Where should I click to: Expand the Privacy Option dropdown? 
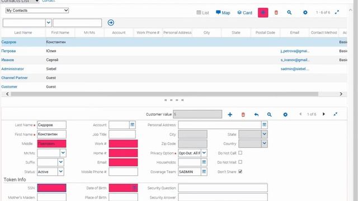(204, 153)
